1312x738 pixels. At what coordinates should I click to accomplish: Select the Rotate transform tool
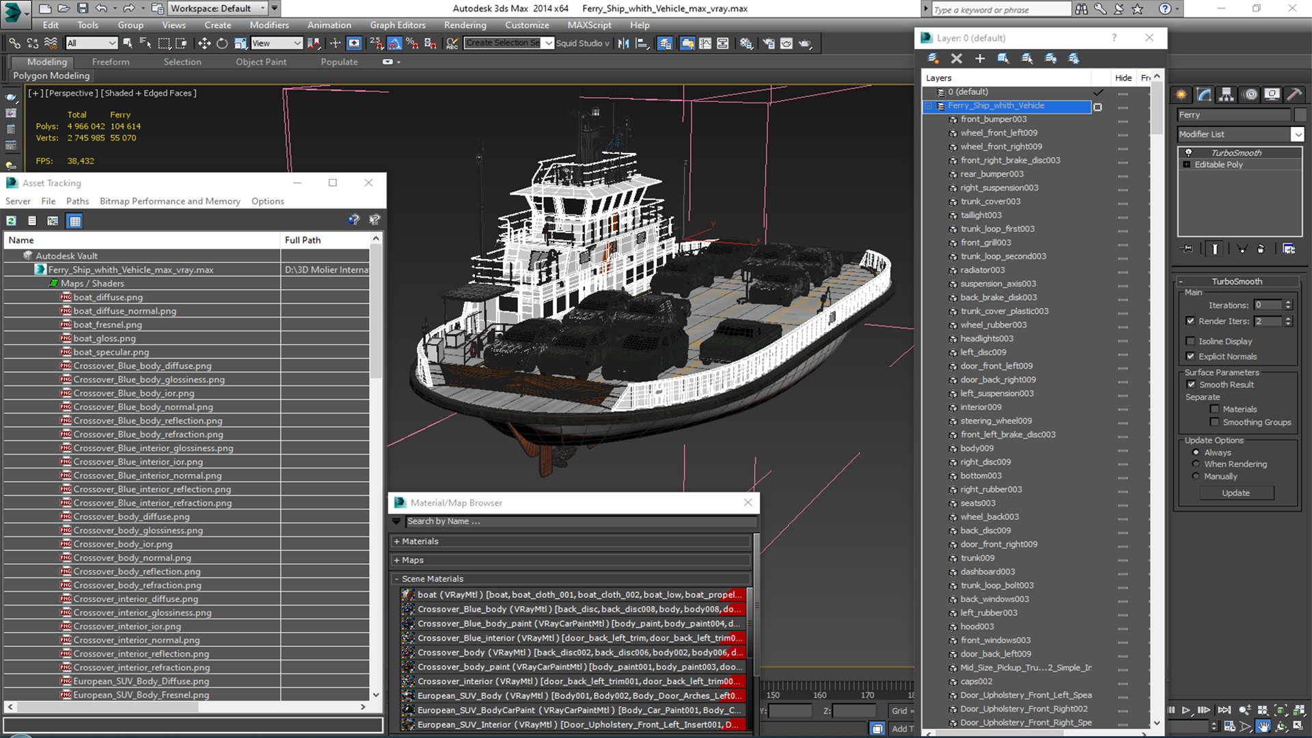click(222, 43)
